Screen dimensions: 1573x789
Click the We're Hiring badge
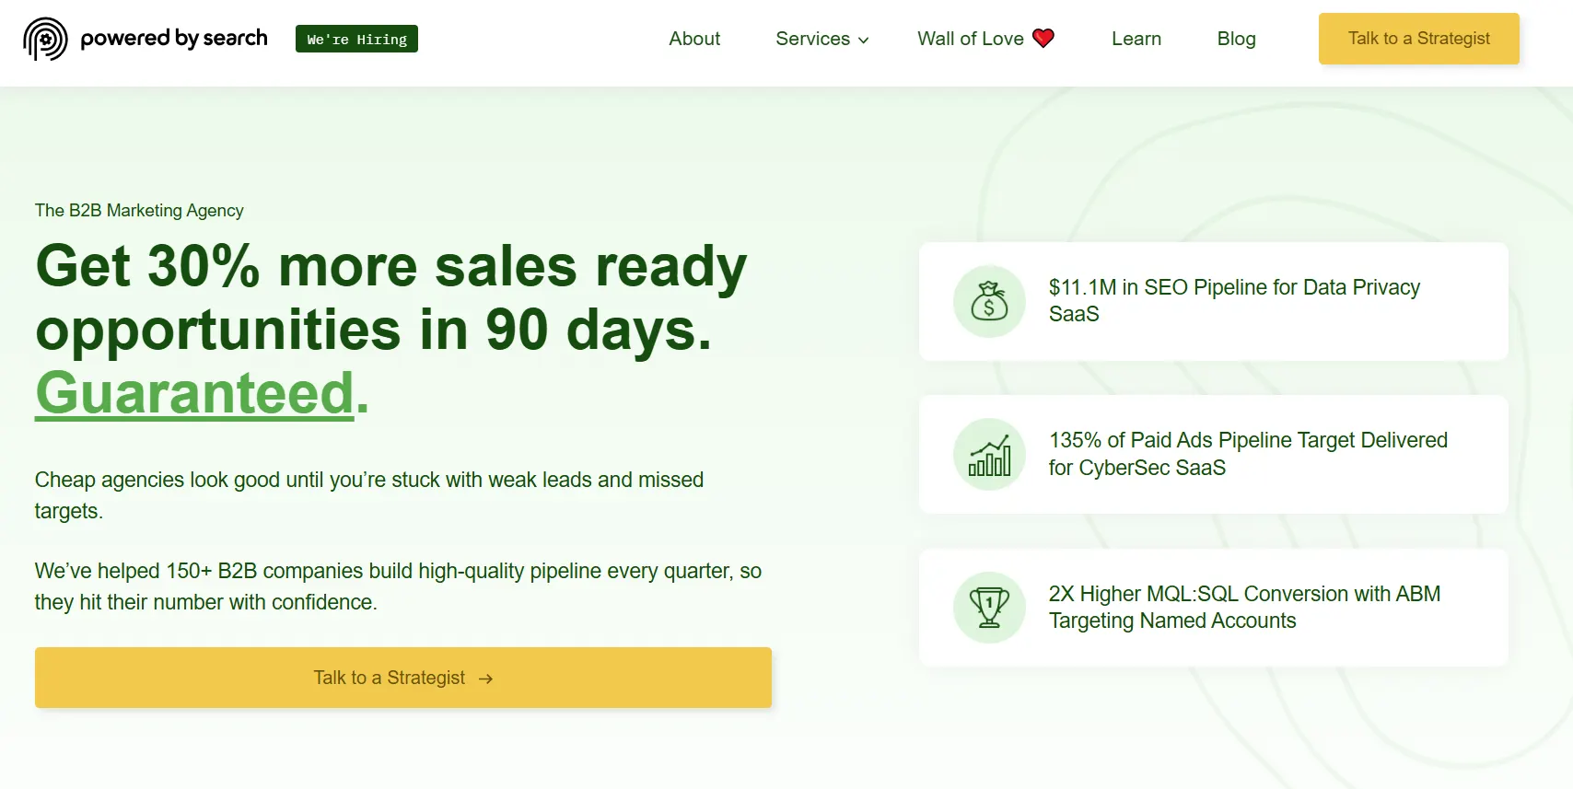point(356,39)
